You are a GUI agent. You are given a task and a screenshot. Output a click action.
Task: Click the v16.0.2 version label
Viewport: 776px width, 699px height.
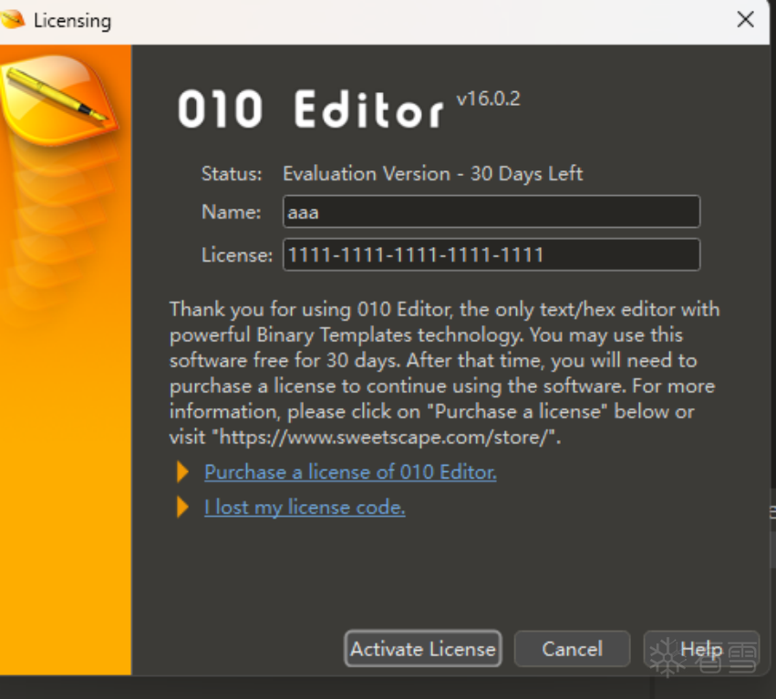tap(489, 98)
